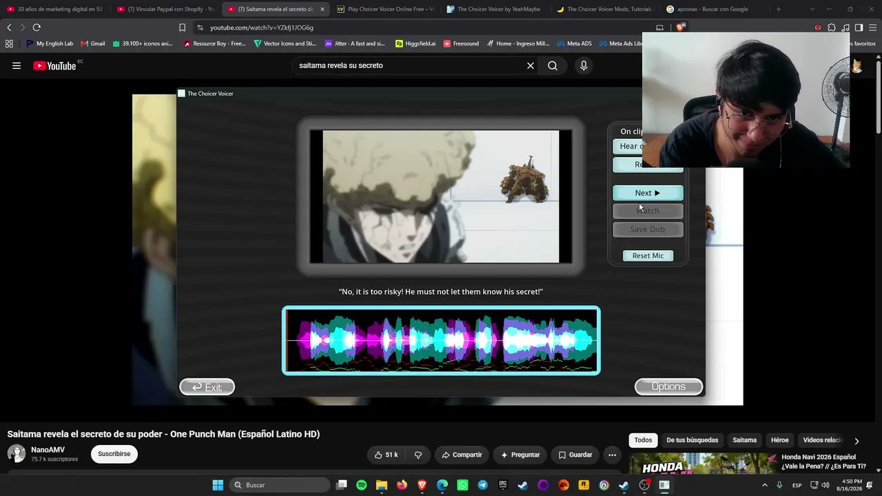
Task: Switch to 'The Choicer Voicer by YeahMaybe' tab
Action: (496, 9)
